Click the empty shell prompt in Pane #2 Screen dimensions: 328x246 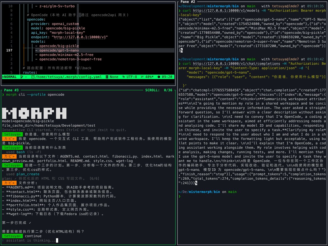(x=180, y=196)
